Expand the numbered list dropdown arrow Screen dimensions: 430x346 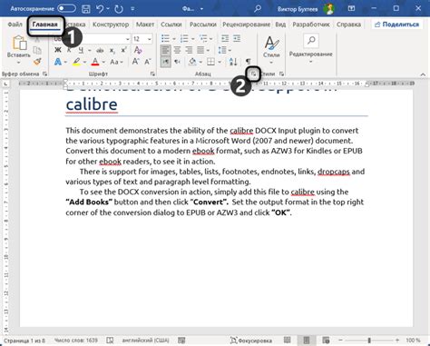(193, 39)
